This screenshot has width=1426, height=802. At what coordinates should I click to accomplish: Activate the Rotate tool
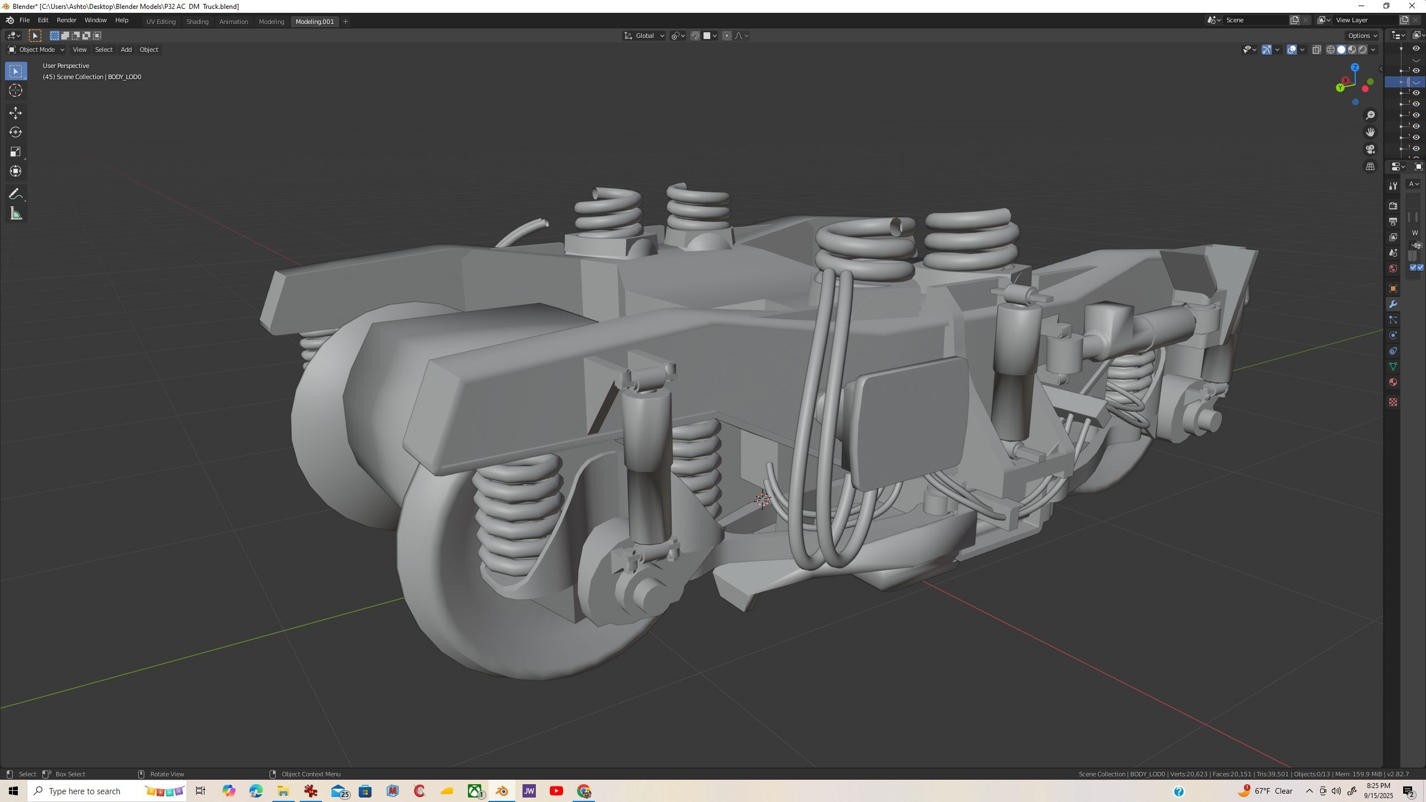point(16,133)
